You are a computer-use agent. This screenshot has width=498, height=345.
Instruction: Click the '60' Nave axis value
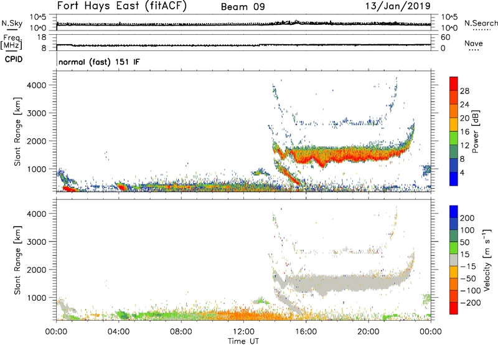click(445, 37)
